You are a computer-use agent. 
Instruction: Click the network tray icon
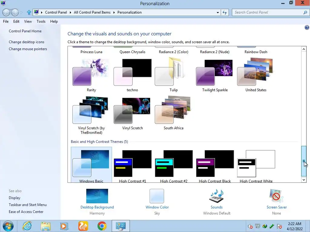tap(258, 226)
